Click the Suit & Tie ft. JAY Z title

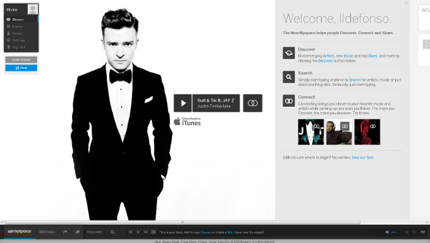pyautogui.click(x=216, y=100)
